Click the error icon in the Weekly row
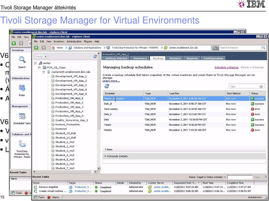Image resolution: width=269 pixels, height=201 pixels. pos(252,130)
